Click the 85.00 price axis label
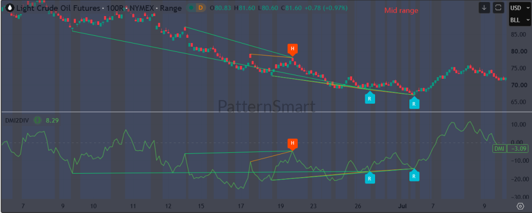Image resolution: width=532 pixels, height=213 pixels. 518,35
